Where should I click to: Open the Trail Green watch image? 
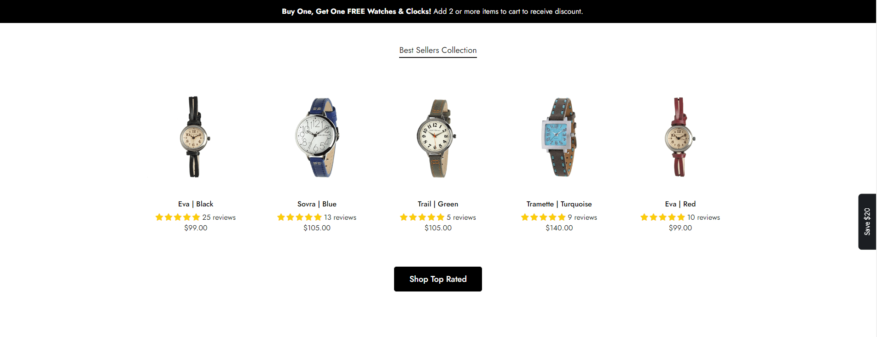(438, 138)
